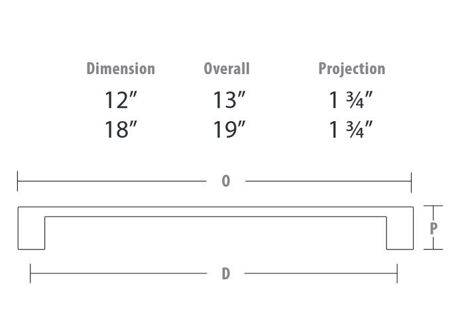Viewport: 464px width, 331px height.
Task: Click left end tick of O line
Action: point(17,181)
